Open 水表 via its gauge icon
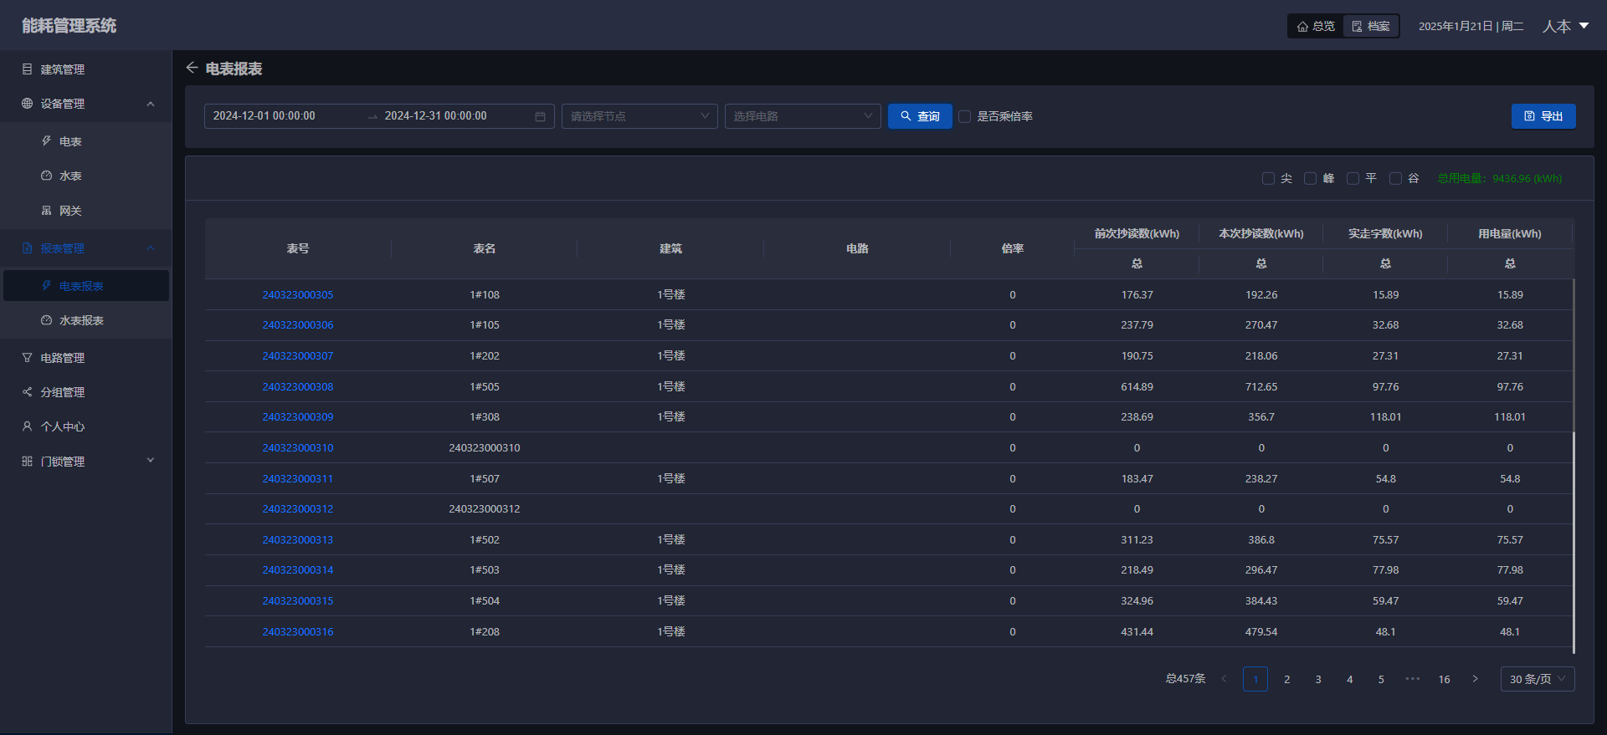The height and width of the screenshot is (735, 1607). pos(47,176)
